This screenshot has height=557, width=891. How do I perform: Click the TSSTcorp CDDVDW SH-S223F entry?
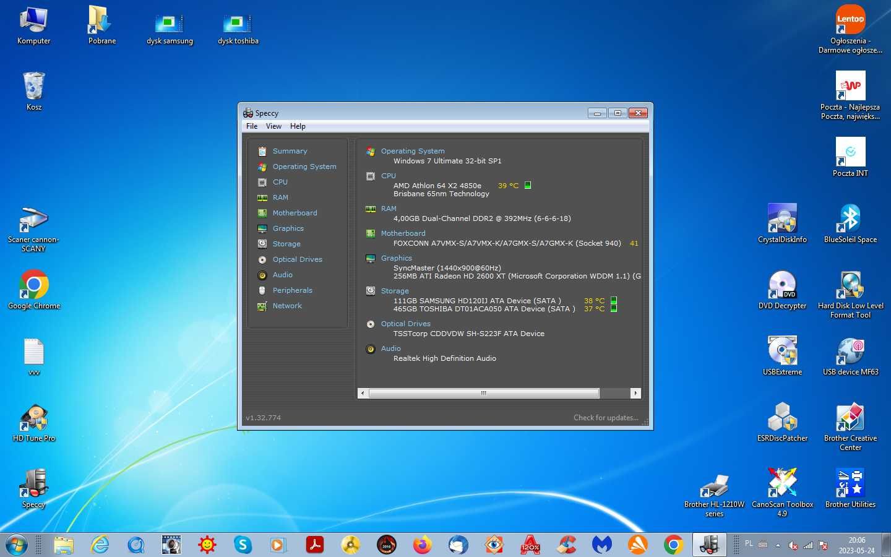(x=469, y=334)
